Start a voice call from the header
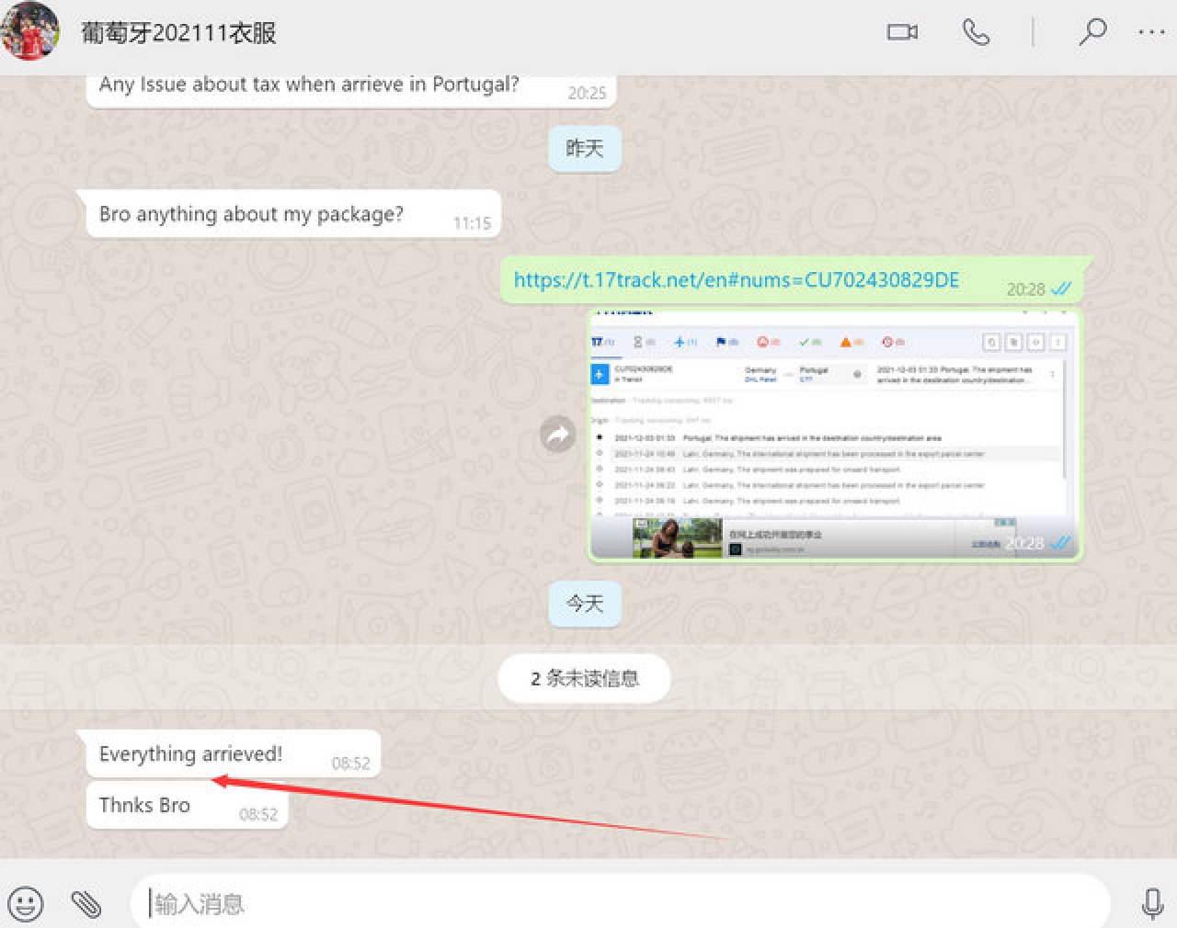 click(x=976, y=32)
